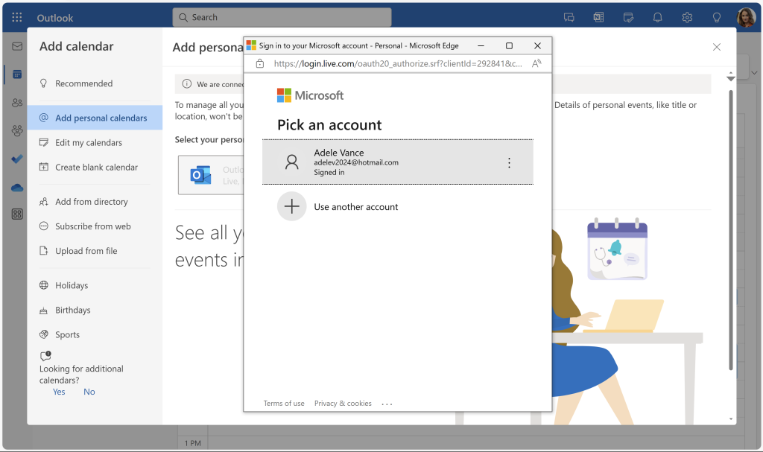This screenshot has height=452, width=763.
Task: Click the info icon in connection banner
Action: click(186, 83)
